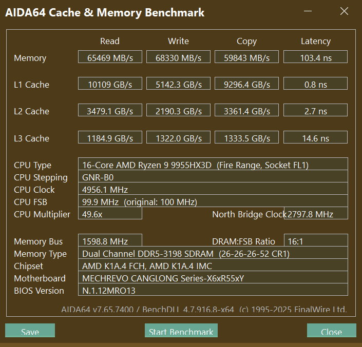Click the Memory row label
Screen dimensions: 362x347
pos(30,58)
